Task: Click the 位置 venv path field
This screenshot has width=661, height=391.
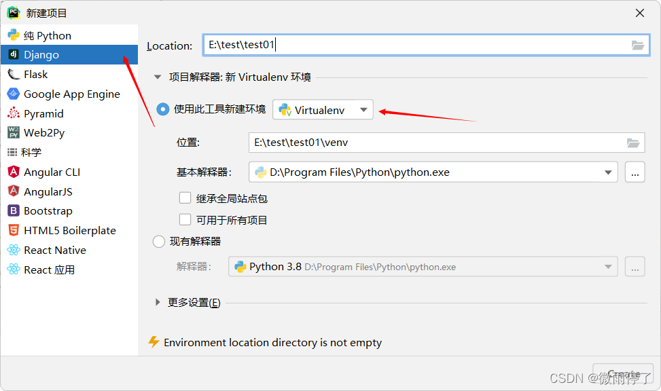Action: [446, 143]
